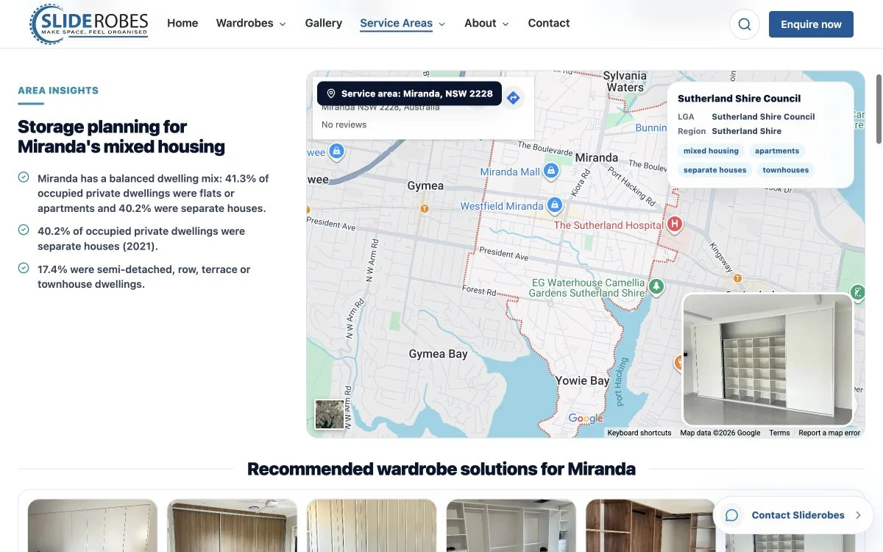The image size is (883, 552).
Task: Click Westfield Miranda shopping pin
Action: pos(556,205)
